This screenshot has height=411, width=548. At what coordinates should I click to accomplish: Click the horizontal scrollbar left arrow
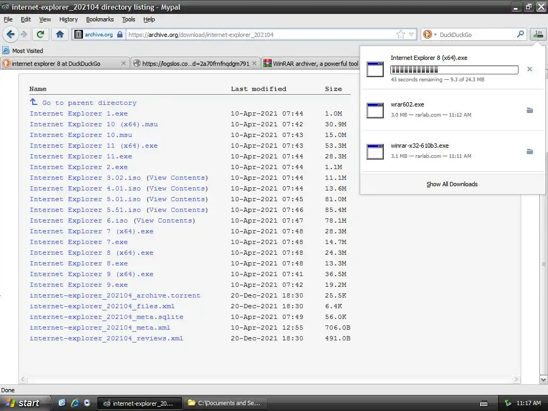(x=23, y=379)
